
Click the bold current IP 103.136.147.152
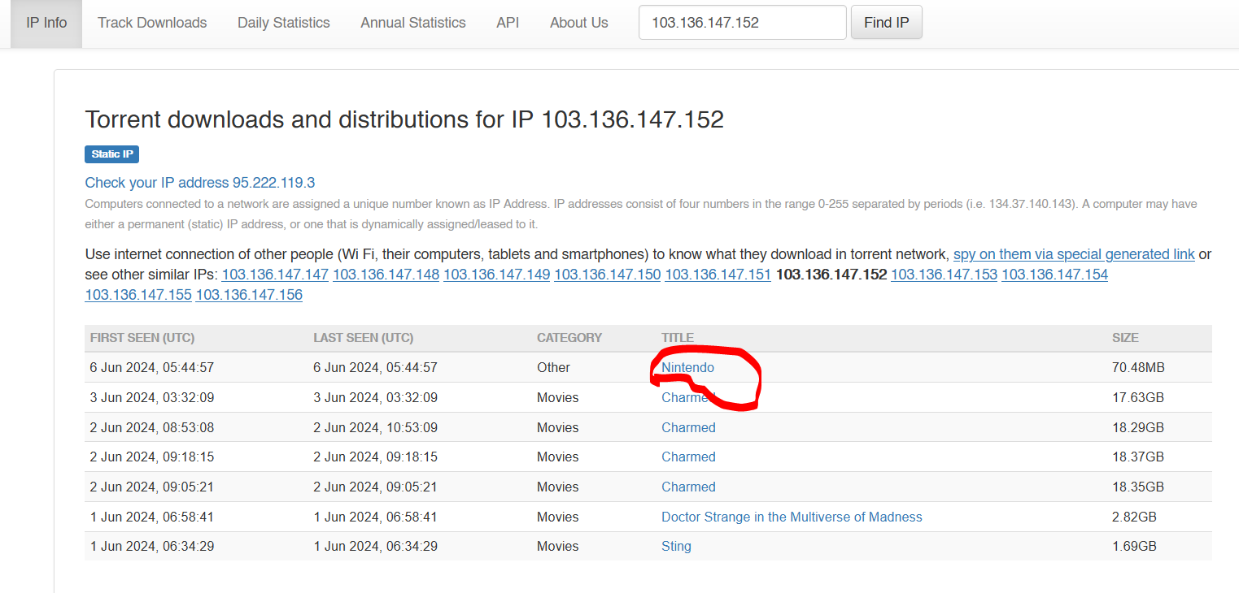click(831, 275)
